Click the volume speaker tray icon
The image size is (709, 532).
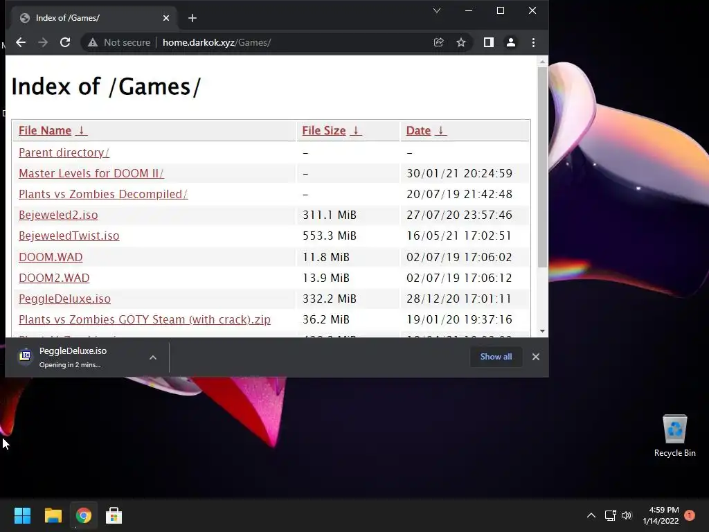click(x=626, y=515)
